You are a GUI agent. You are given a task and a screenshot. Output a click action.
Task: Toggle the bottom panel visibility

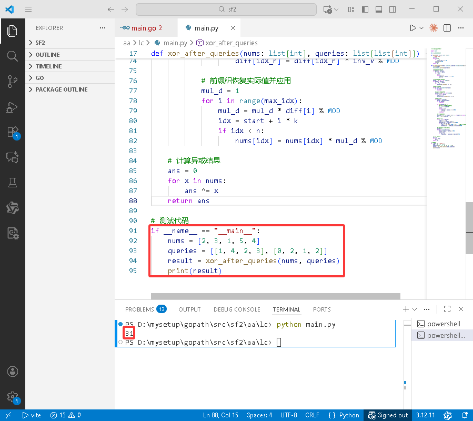click(x=379, y=9)
